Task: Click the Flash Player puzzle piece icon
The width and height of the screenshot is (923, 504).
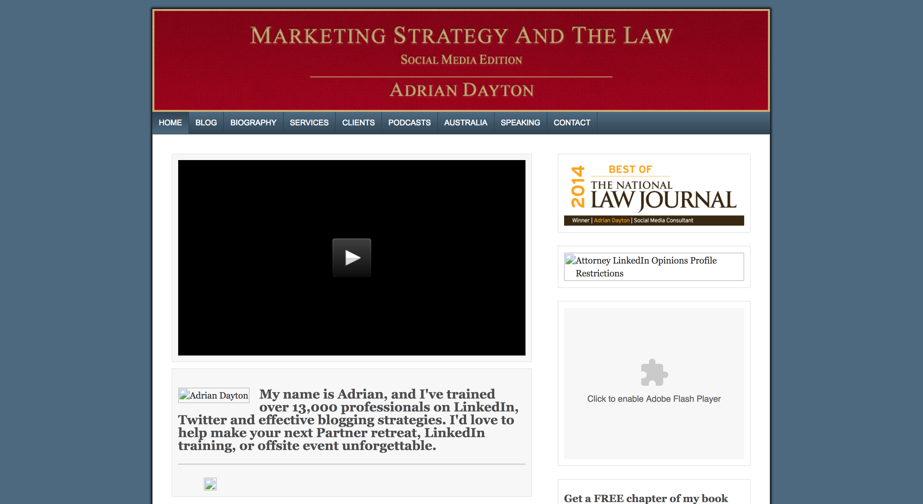Action: tap(654, 373)
